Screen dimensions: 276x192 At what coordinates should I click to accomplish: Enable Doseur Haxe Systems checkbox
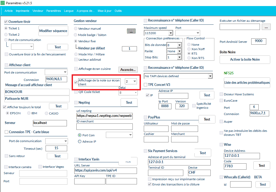(x=221, y=94)
